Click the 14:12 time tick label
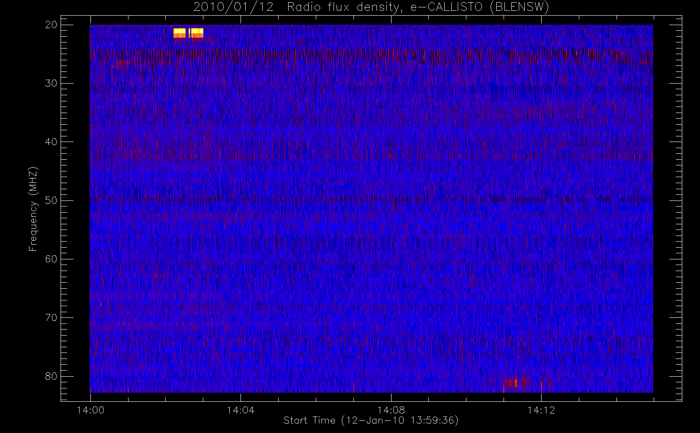The height and width of the screenshot is (433, 700). point(541,410)
